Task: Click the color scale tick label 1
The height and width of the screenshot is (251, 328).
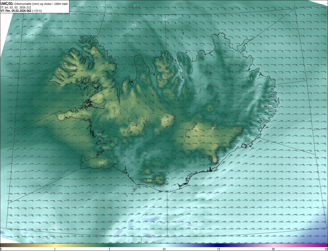Action: 55,249
